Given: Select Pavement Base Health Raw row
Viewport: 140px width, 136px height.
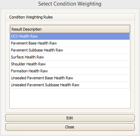Looking at the screenshot, I should click(x=70, y=43).
